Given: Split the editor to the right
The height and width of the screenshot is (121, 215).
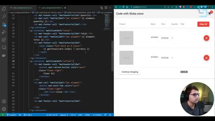Looking at the screenshot, I should click(106, 8).
